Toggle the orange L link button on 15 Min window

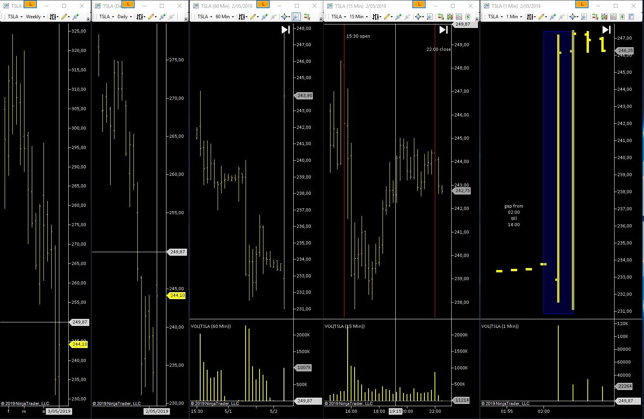click(419, 4)
